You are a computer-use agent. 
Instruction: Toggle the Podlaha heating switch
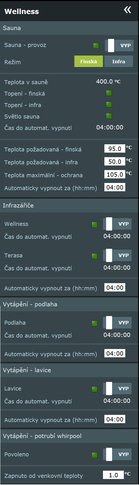[117, 323]
